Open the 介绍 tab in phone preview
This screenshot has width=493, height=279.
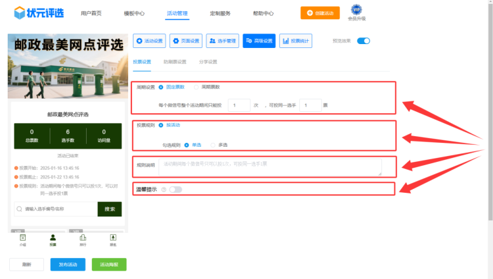click(23, 240)
